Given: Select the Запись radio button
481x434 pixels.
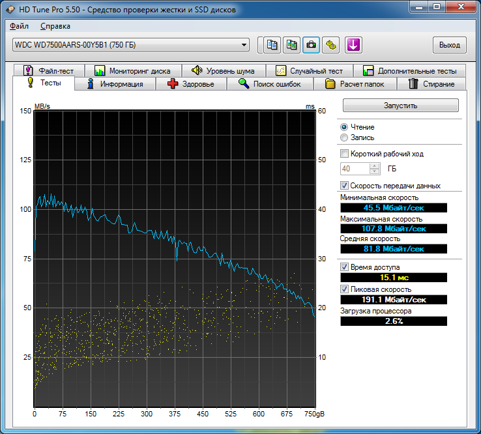Looking at the screenshot, I should [344, 137].
